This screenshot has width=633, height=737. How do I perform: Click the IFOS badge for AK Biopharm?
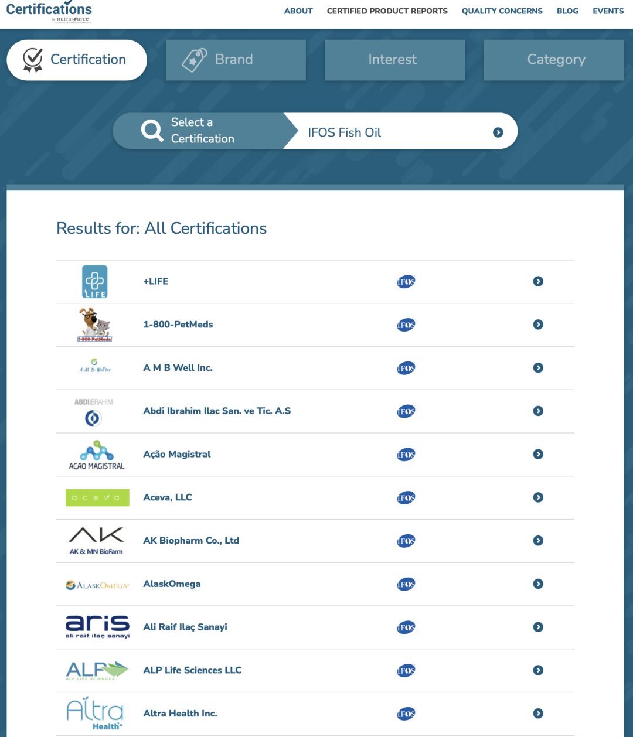click(x=406, y=541)
